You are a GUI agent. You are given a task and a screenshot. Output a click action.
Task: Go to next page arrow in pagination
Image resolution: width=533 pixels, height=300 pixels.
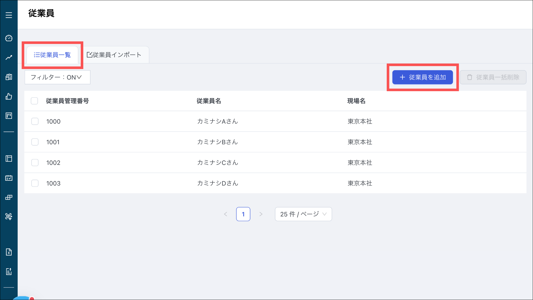[261, 214]
